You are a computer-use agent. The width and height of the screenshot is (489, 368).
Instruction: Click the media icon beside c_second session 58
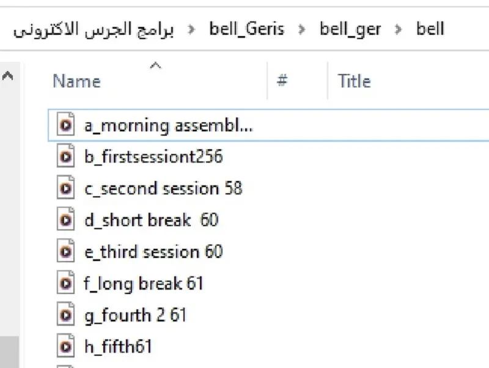point(65,188)
